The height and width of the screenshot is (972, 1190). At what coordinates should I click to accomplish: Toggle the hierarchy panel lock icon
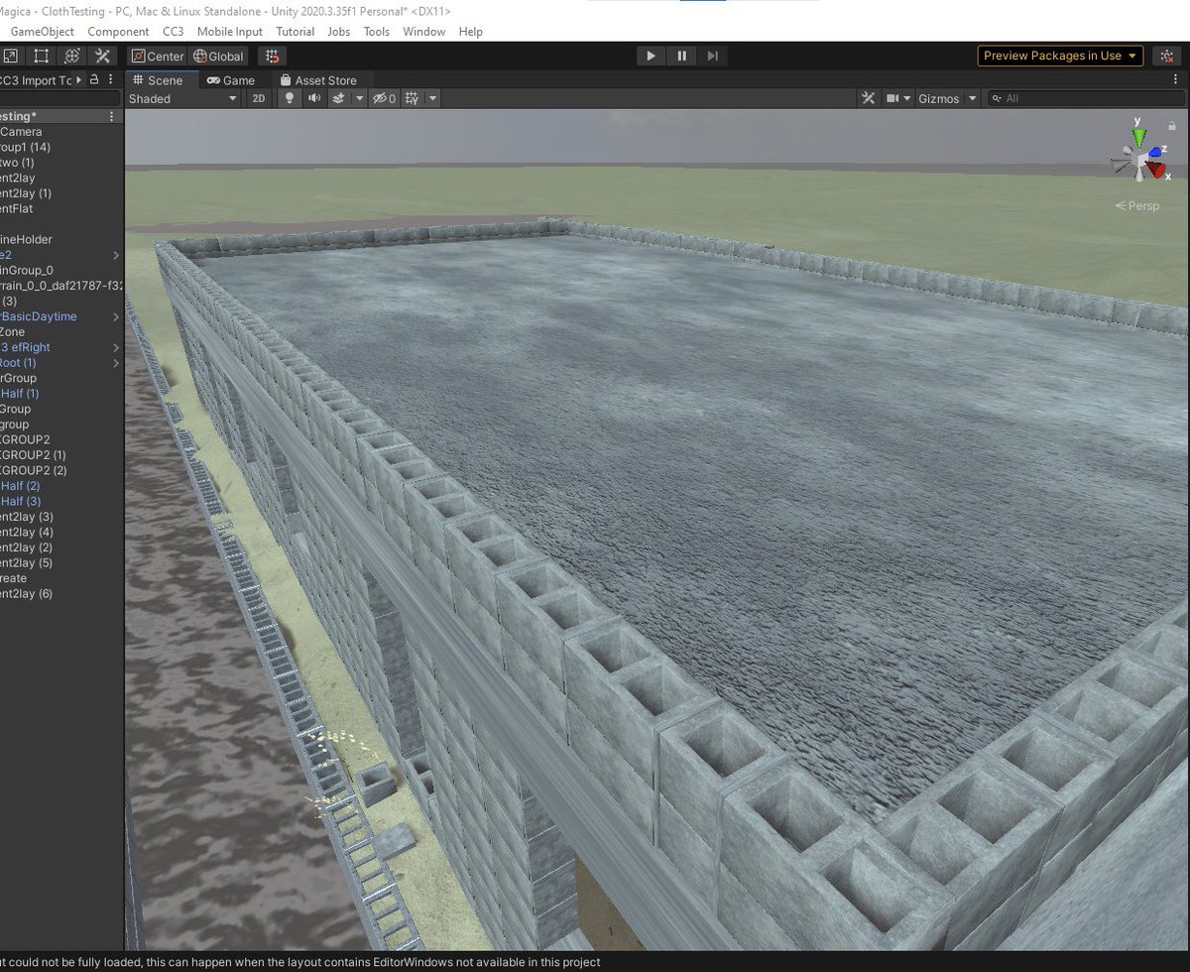click(94, 80)
